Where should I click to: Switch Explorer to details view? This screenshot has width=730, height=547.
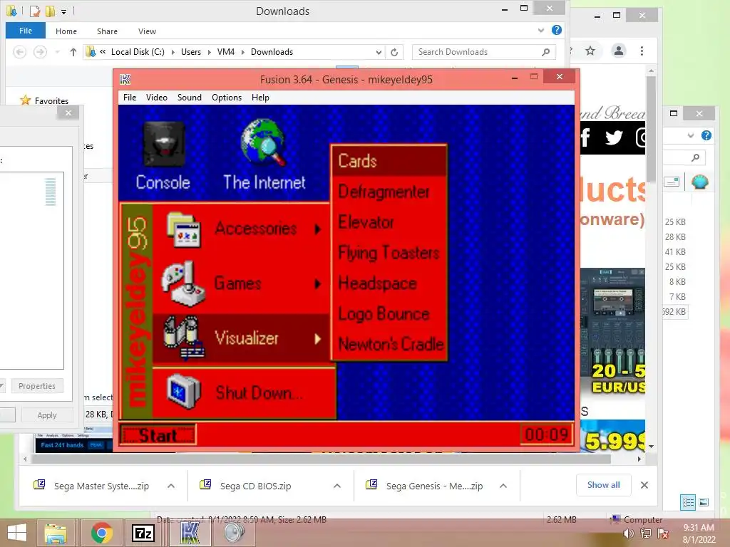[x=688, y=502]
